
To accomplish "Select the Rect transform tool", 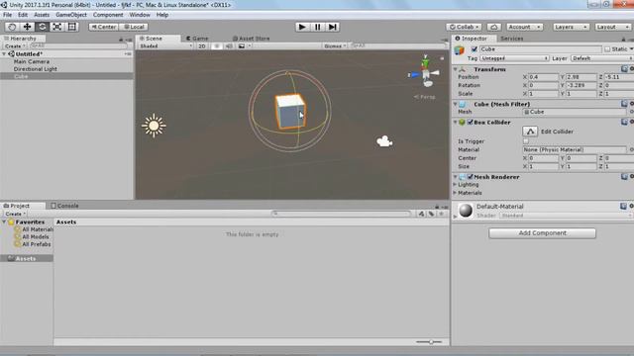I will tap(72, 27).
